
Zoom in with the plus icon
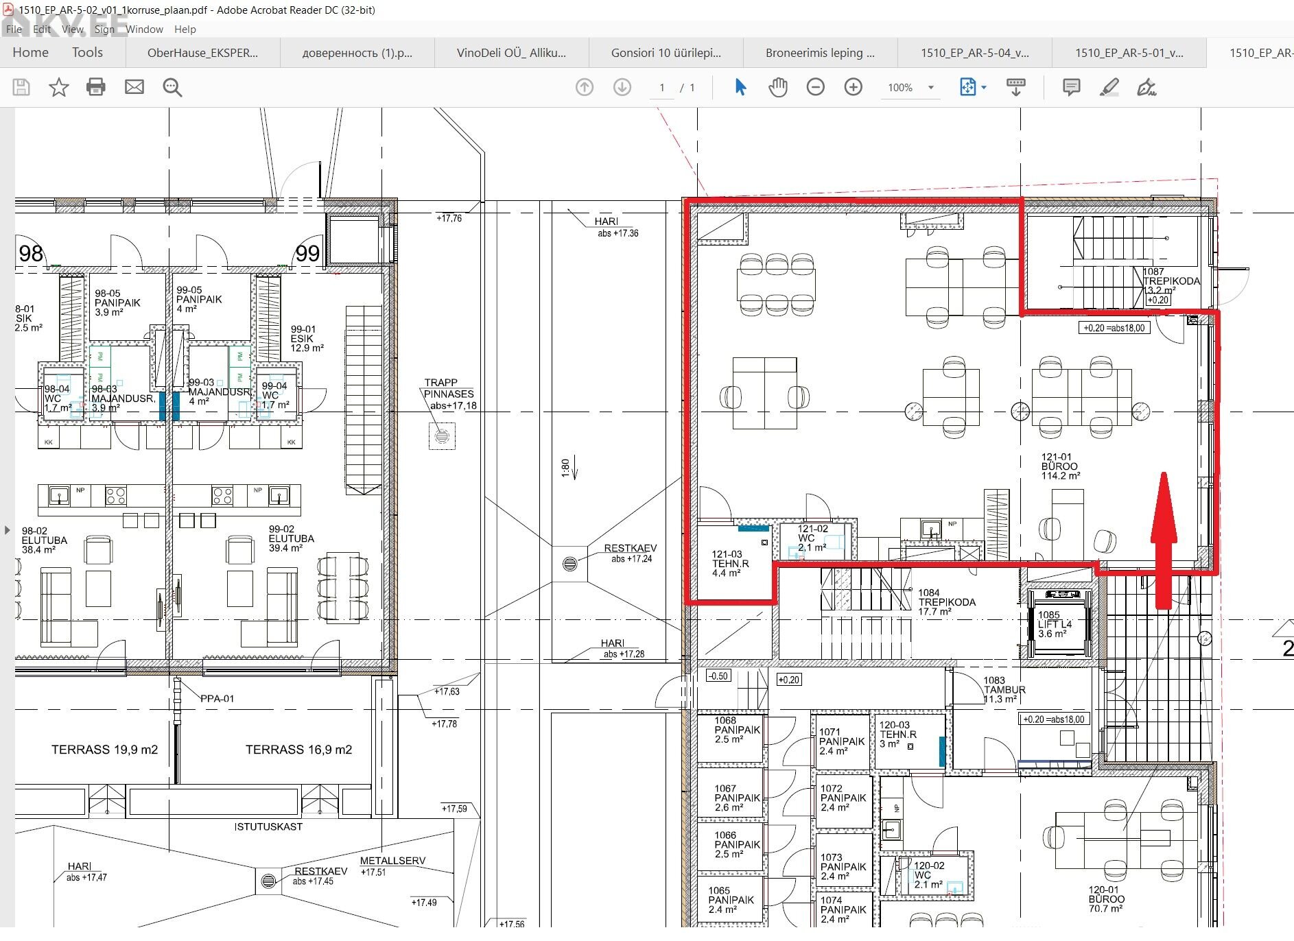pos(853,87)
